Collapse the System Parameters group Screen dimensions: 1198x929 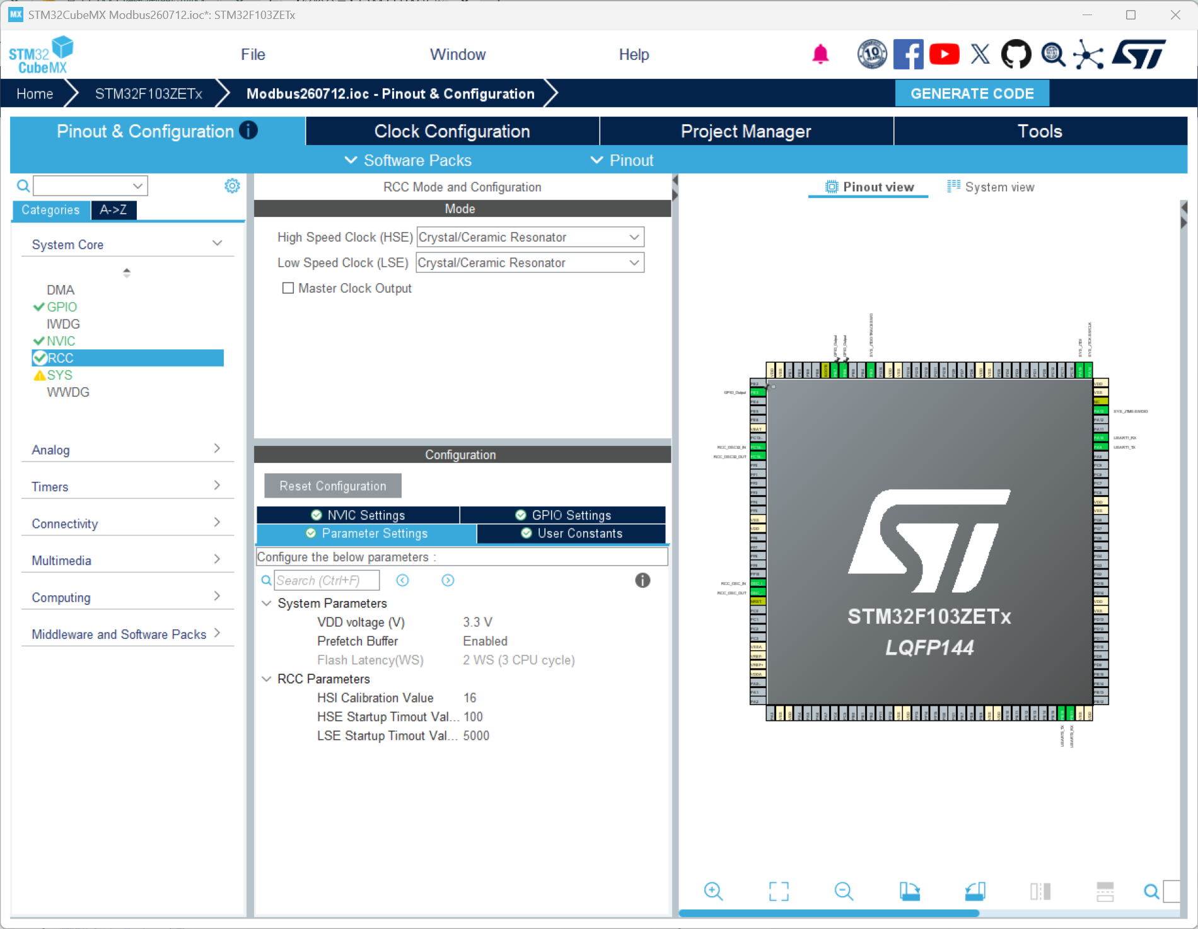[x=266, y=604]
